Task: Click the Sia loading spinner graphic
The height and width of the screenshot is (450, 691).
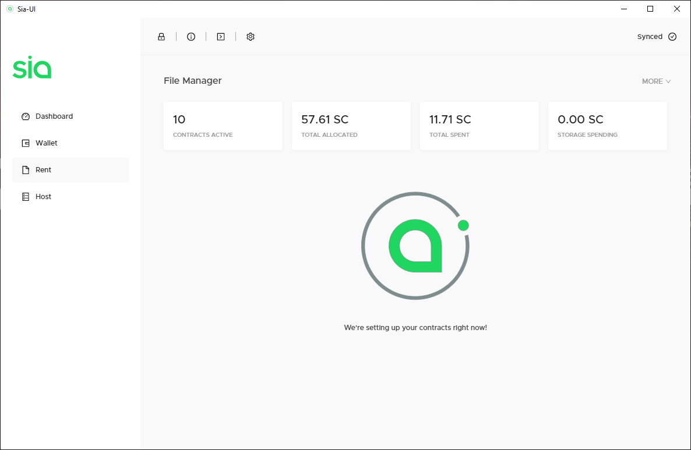Action: (415, 246)
